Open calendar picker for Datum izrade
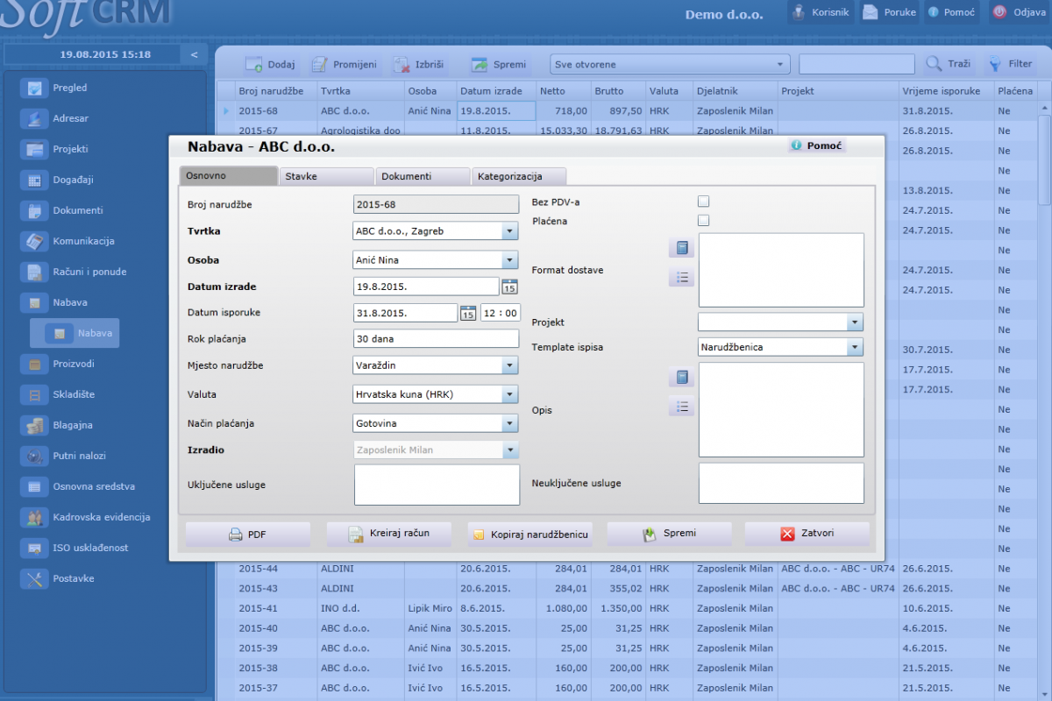Screen dimensions: 1052x701 pyautogui.click(x=509, y=287)
